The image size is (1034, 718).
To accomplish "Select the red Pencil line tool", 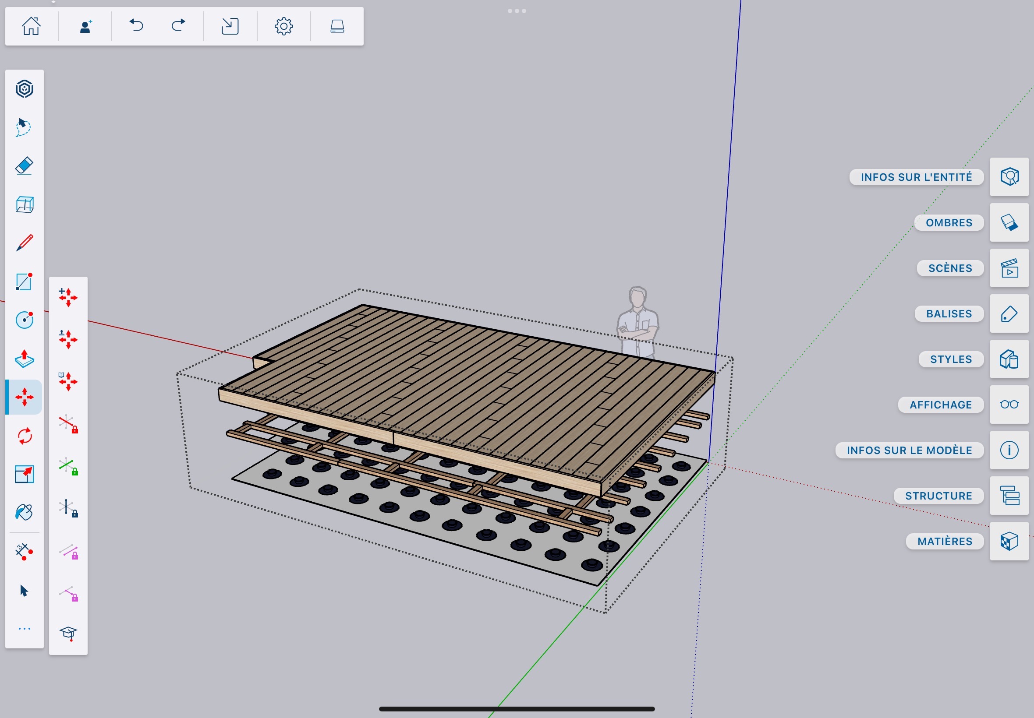I will pyautogui.click(x=24, y=243).
